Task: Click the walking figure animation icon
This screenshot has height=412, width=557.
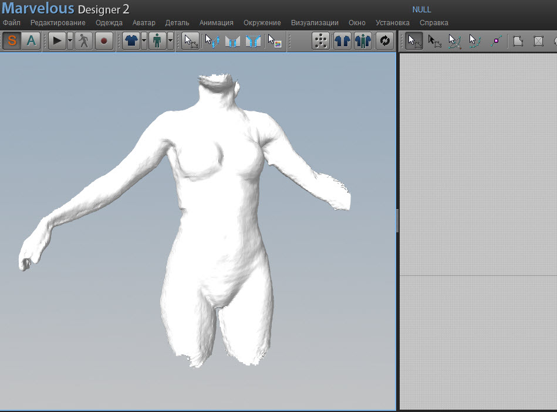Action: pos(84,41)
